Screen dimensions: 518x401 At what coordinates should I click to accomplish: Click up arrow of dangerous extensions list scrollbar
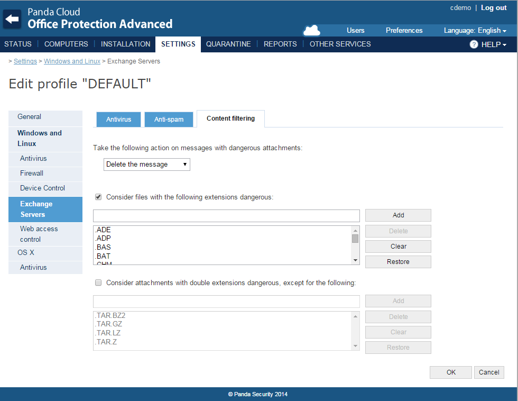click(x=355, y=231)
